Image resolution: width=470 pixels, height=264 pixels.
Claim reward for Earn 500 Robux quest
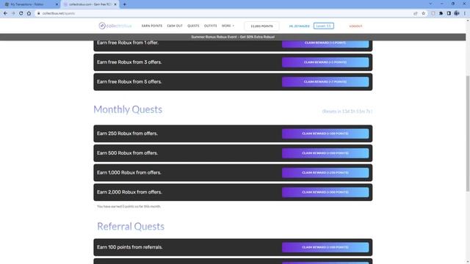325,153
